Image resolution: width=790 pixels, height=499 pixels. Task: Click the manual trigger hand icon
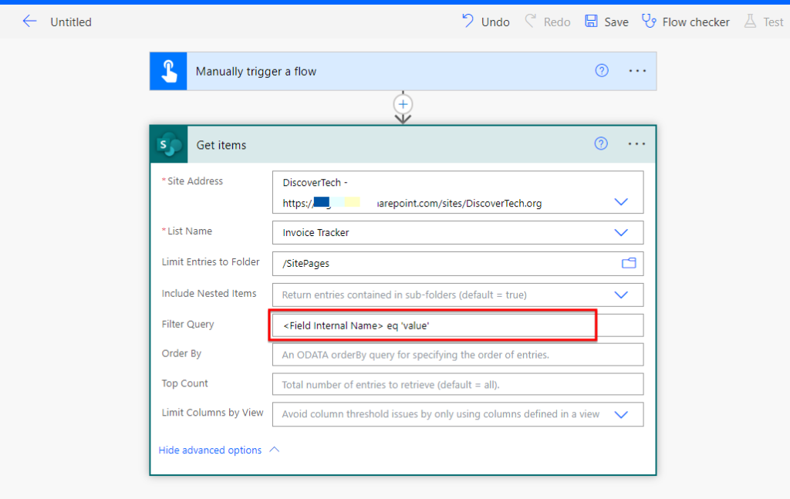[x=168, y=71]
